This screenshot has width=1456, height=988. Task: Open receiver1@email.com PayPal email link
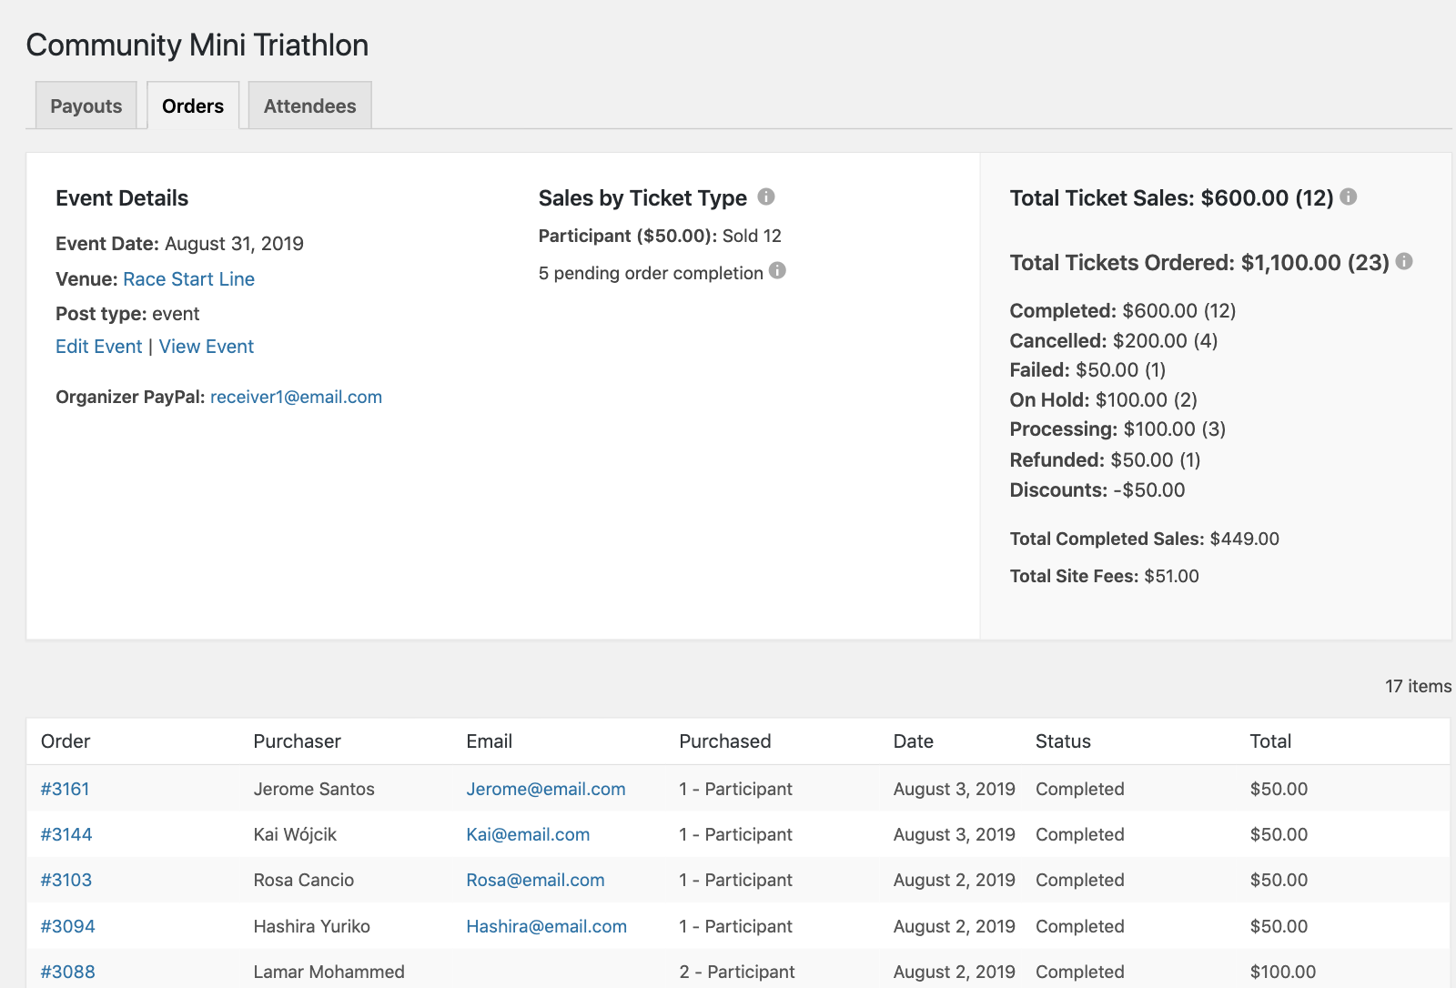pyautogui.click(x=296, y=398)
